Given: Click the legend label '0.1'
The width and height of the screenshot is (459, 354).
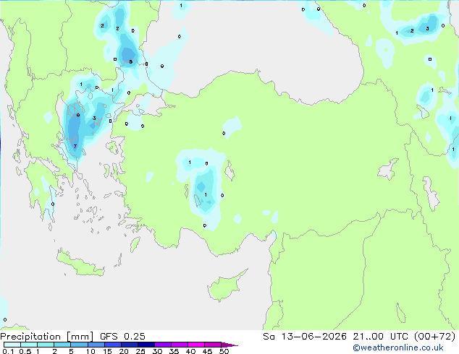Looking at the screenshot, I should coord(8,351).
